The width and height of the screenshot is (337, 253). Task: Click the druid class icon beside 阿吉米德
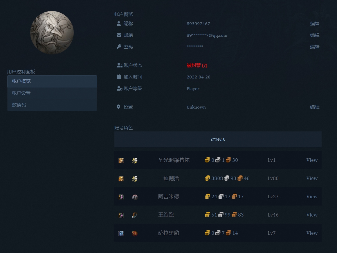click(x=134, y=197)
